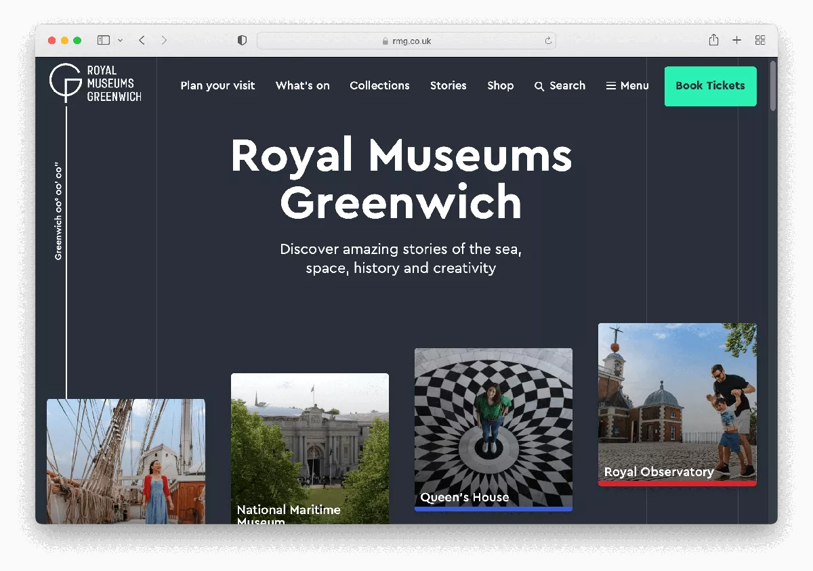Expand the sidebar options dropdown chevron
Screen dimensions: 813x571
pyautogui.click(x=120, y=41)
